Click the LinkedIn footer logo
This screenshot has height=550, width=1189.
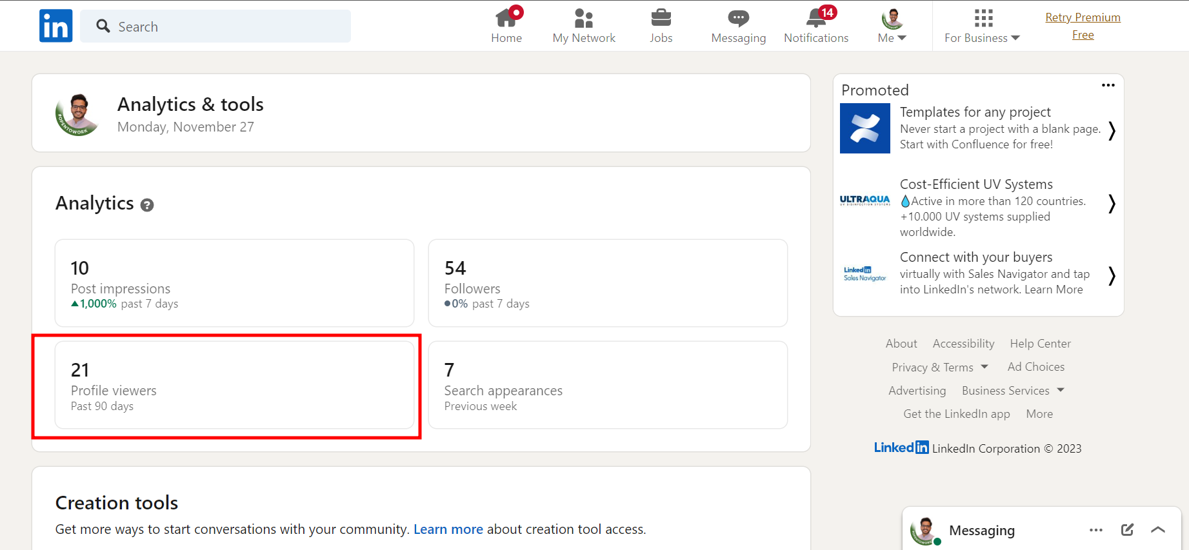tap(901, 447)
